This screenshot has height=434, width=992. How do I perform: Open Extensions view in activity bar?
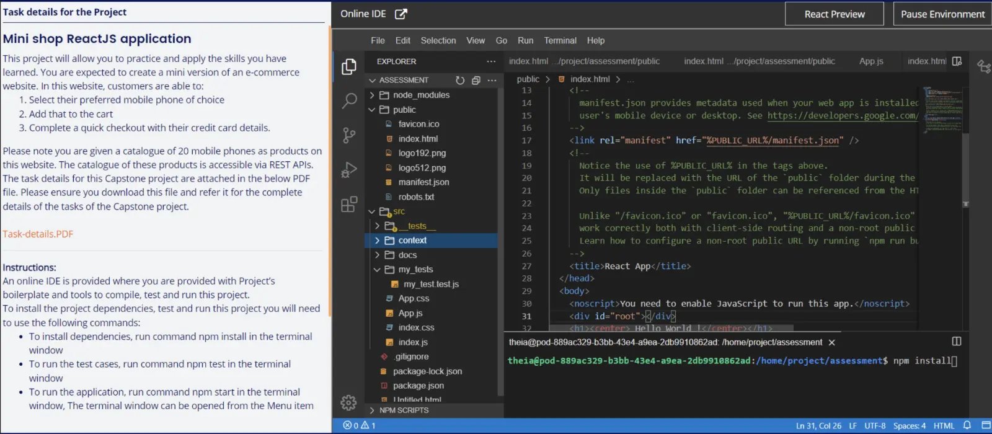pyautogui.click(x=349, y=204)
